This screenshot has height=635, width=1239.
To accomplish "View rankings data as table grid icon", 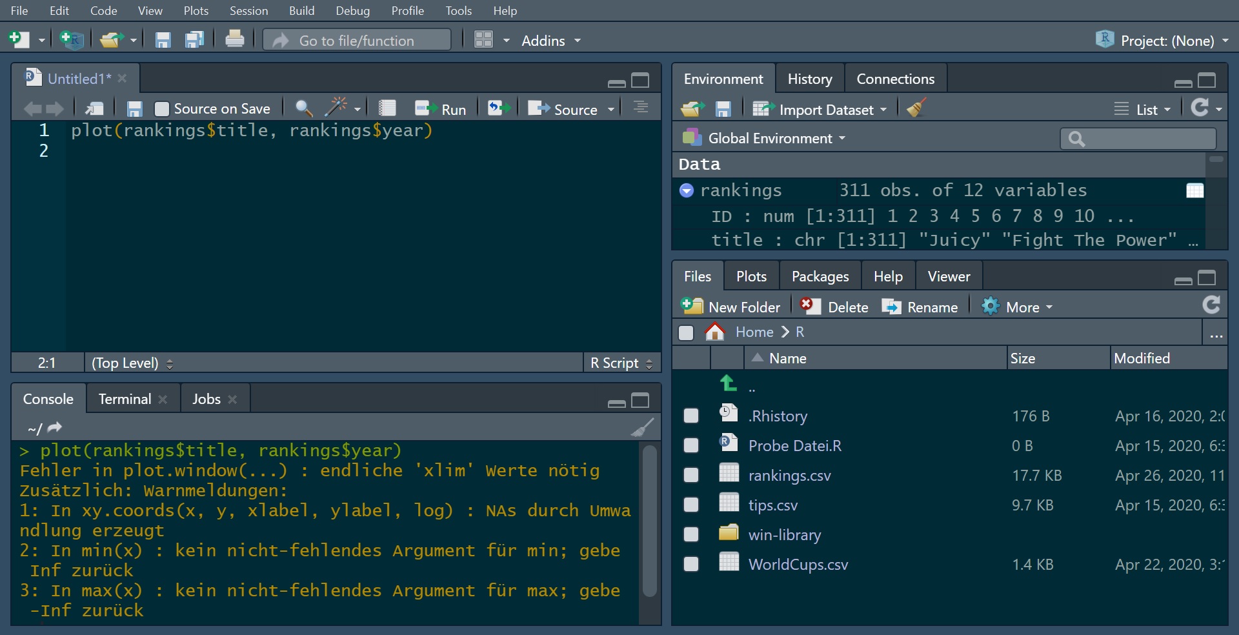I will point(1194,190).
